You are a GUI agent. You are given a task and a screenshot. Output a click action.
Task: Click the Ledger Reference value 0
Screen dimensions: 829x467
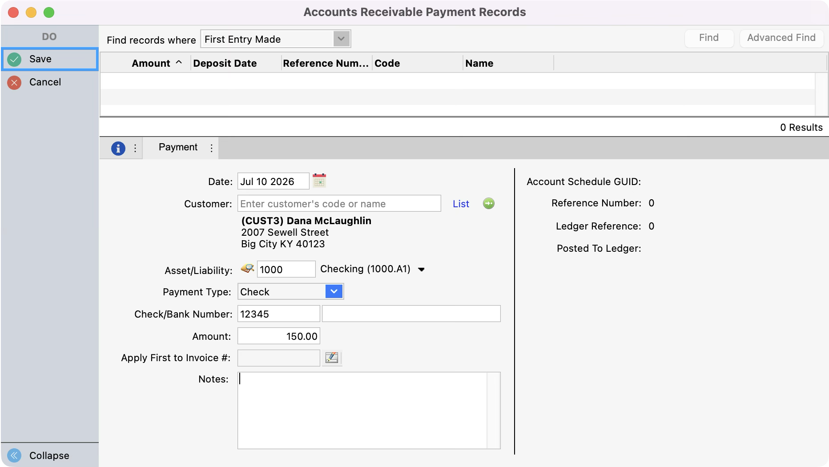coord(652,226)
